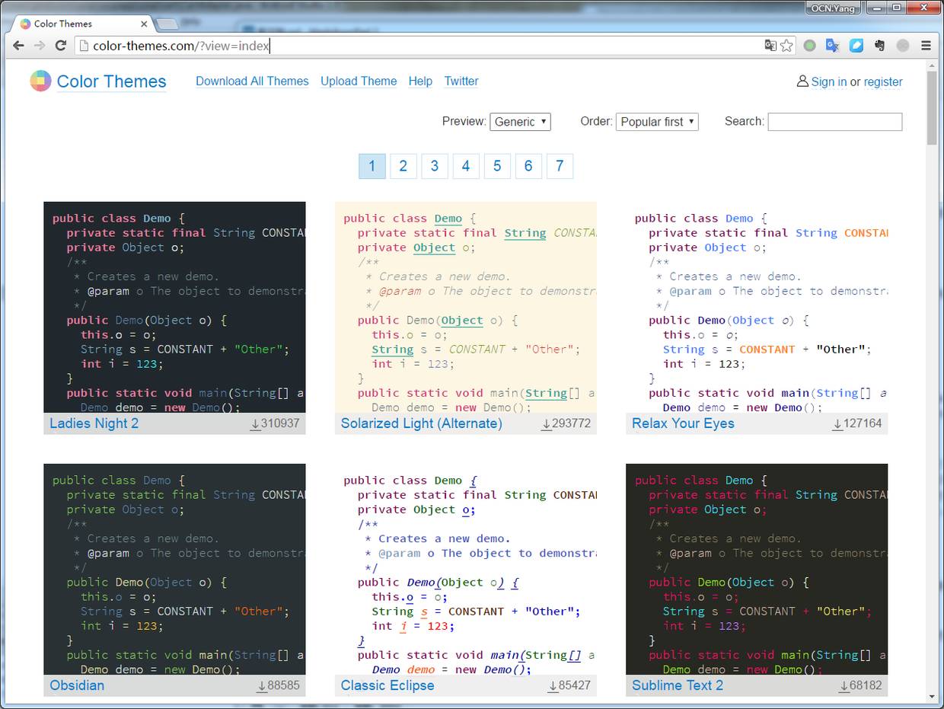The width and height of the screenshot is (944, 709).
Task: Open the Preview Generic dropdown
Action: click(x=520, y=121)
